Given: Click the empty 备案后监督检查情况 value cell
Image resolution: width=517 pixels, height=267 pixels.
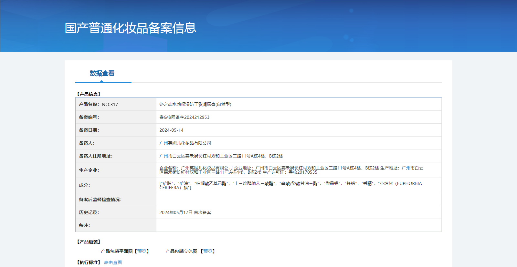Looking at the screenshot, I should pos(299,200).
